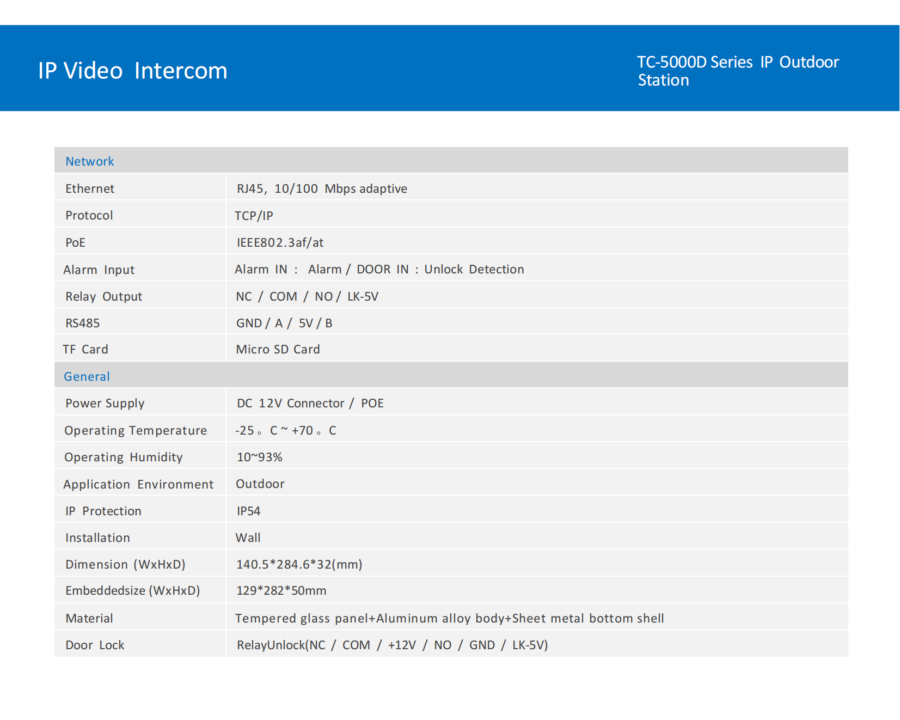The image size is (900, 720).
Task: Click the "Alarm Input" row label
Action: [x=99, y=270]
